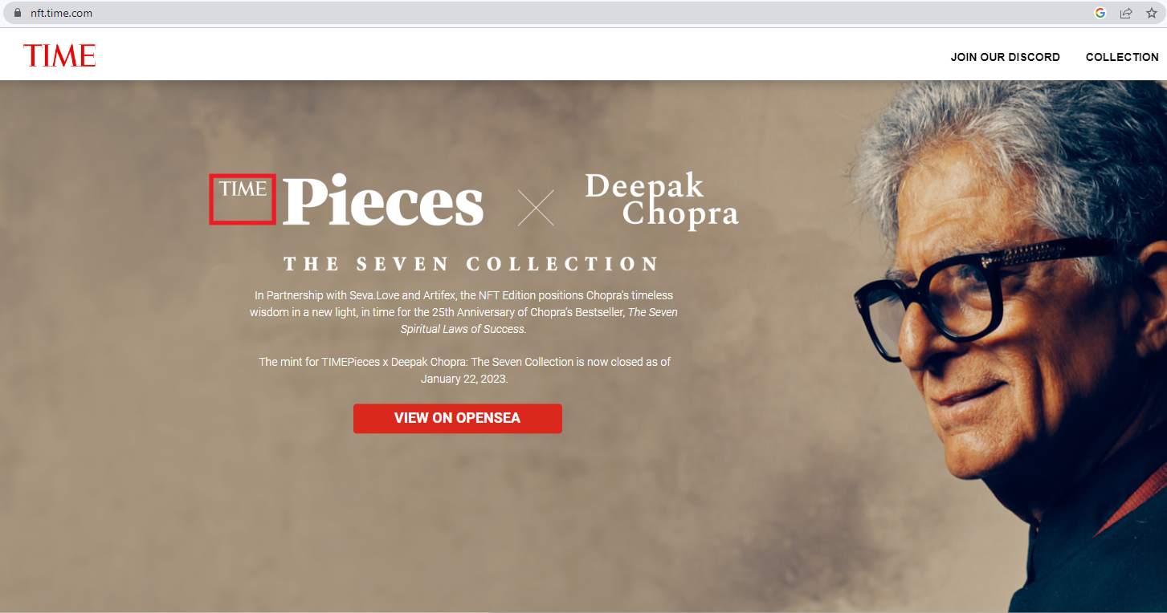Click THE SEVEN COLLECTION heading

click(471, 264)
